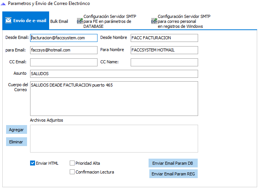Image resolution: width=264 pixels, height=188 pixels.
Task: Click the Desde Email input field
Action: (64, 38)
